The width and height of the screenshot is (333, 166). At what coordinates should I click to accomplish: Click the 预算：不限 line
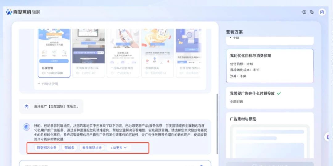point(238,76)
